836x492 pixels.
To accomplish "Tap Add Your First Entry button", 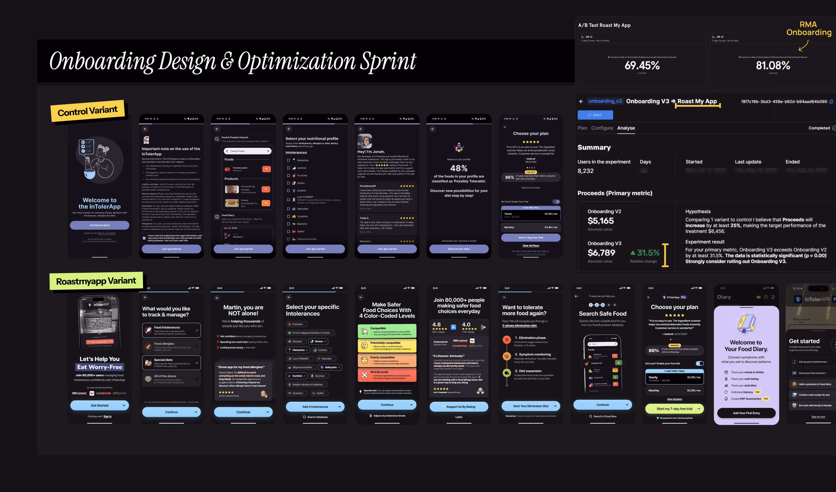I will pyautogui.click(x=747, y=413).
